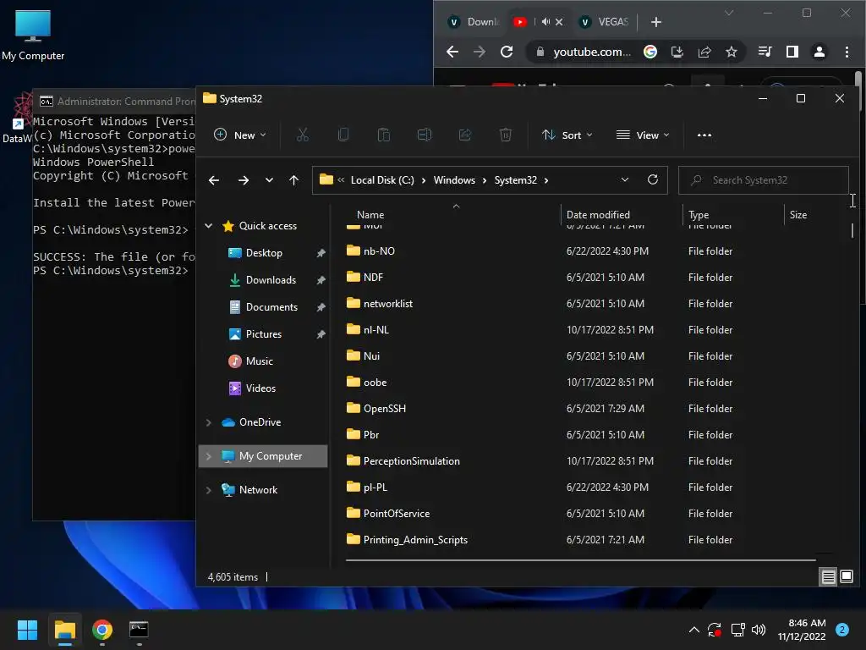Screen dimensions: 866x650
Task: Click the Windows breadcrumb in address bar
Action: pyautogui.click(x=454, y=180)
